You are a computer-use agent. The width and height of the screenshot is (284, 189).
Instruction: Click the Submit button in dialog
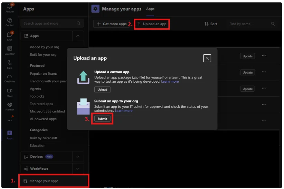[x=102, y=119]
